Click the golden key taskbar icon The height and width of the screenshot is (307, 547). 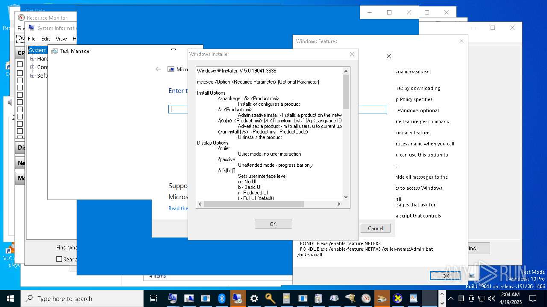coord(270,298)
